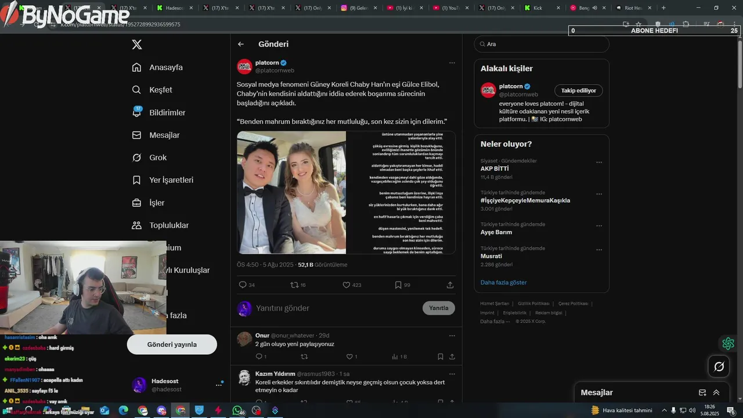Open Çerez Politikası footer link
This screenshot has height=418, width=743.
[573, 304]
